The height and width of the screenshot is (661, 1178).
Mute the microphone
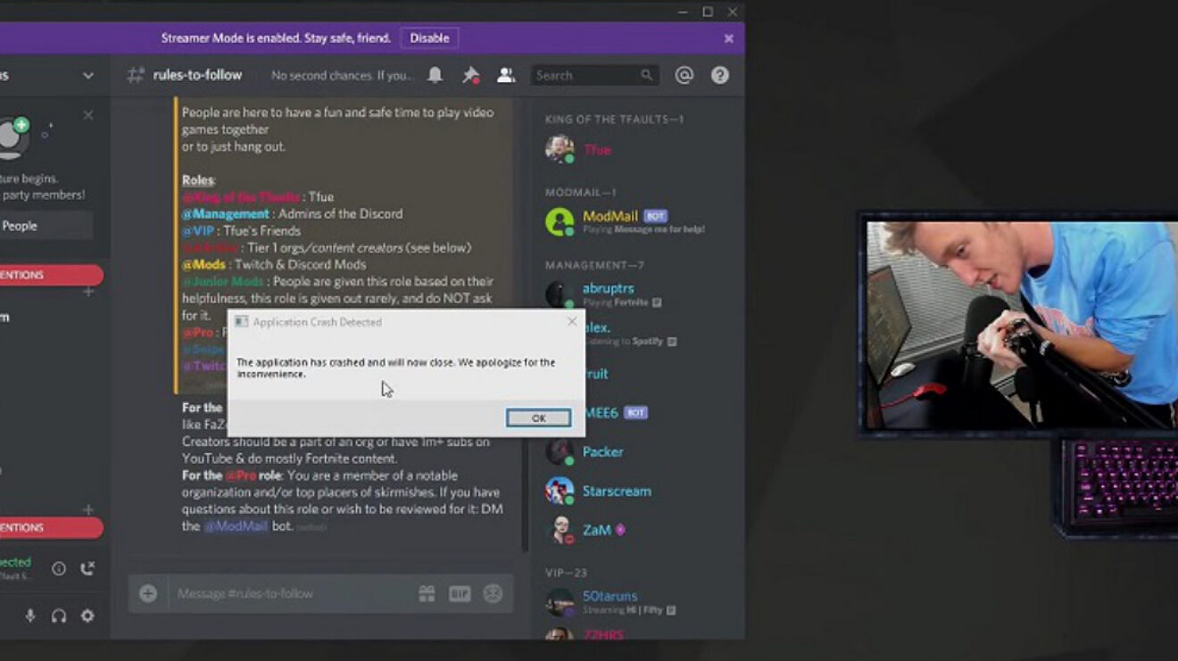click(x=30, y=616)
